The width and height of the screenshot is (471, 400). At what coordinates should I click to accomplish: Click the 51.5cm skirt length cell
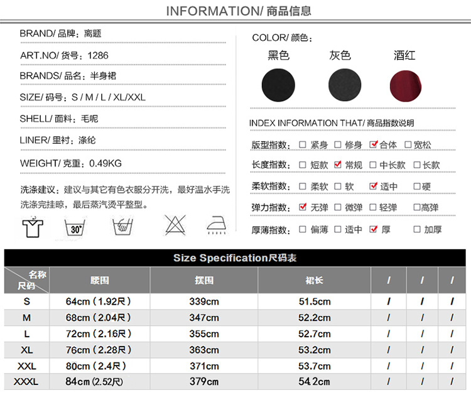point(315,301)
